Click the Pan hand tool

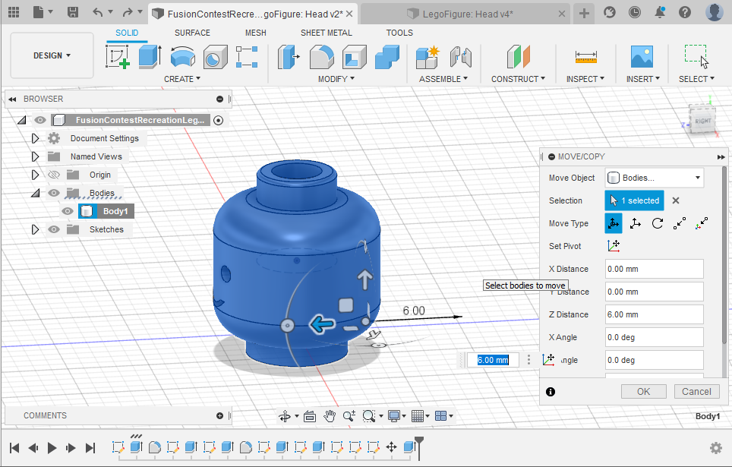pos(330,415)
